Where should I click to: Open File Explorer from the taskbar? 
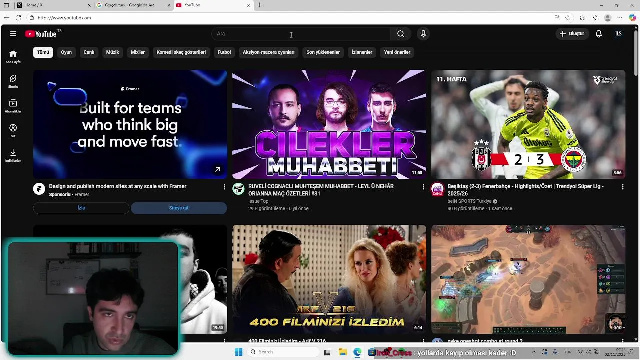coord(342,352)
